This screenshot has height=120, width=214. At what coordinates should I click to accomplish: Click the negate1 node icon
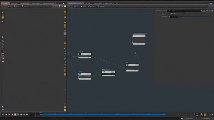click(x=80, y=54)
